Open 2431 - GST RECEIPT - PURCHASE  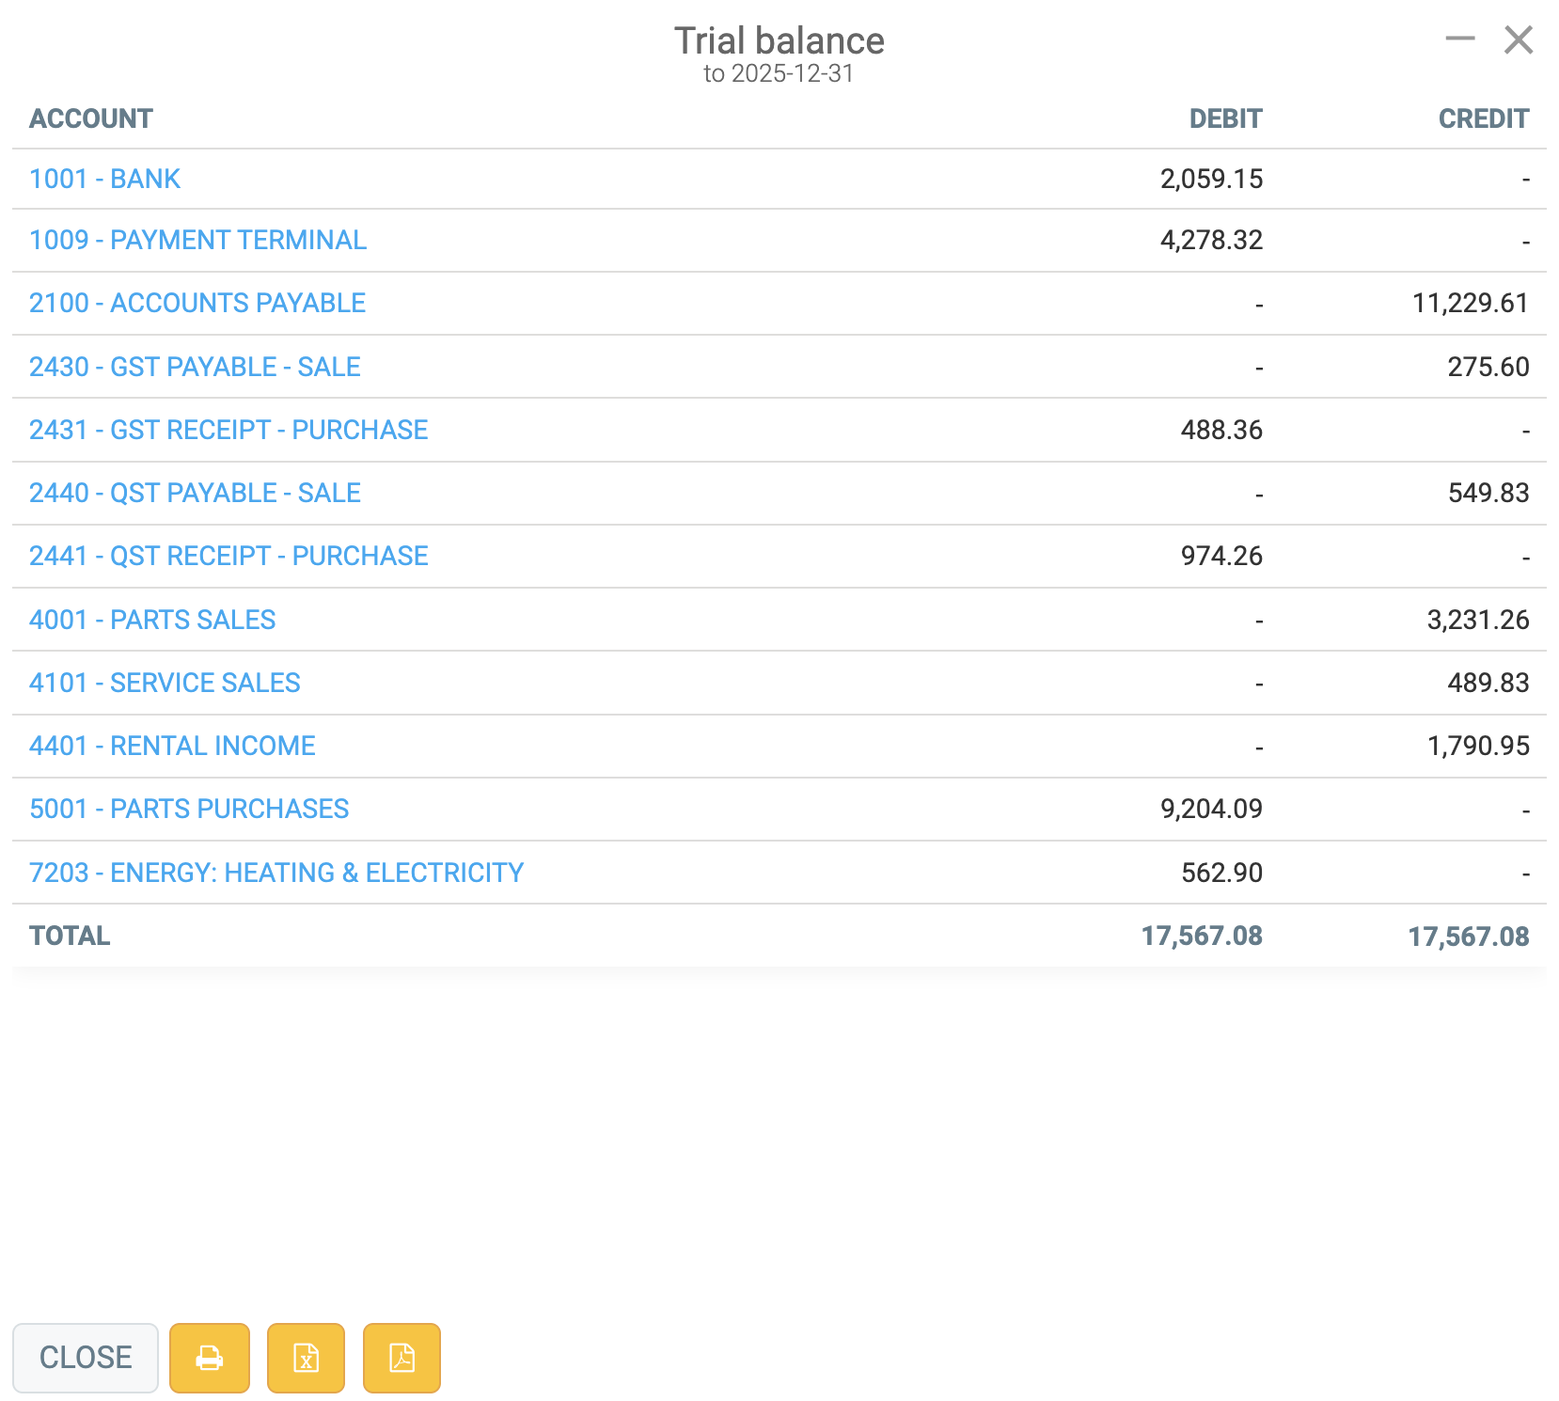click(x=228, y=430)
